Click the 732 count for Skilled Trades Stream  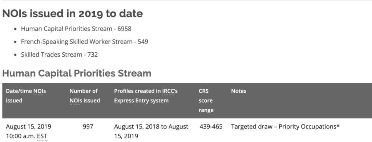click(93, 54)
